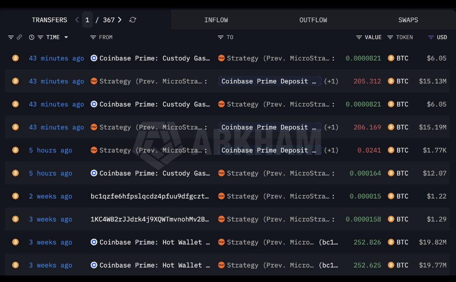Filter by the TO column
The height and width of the screenshot is (282, 456).
click(x=221, y=37)
